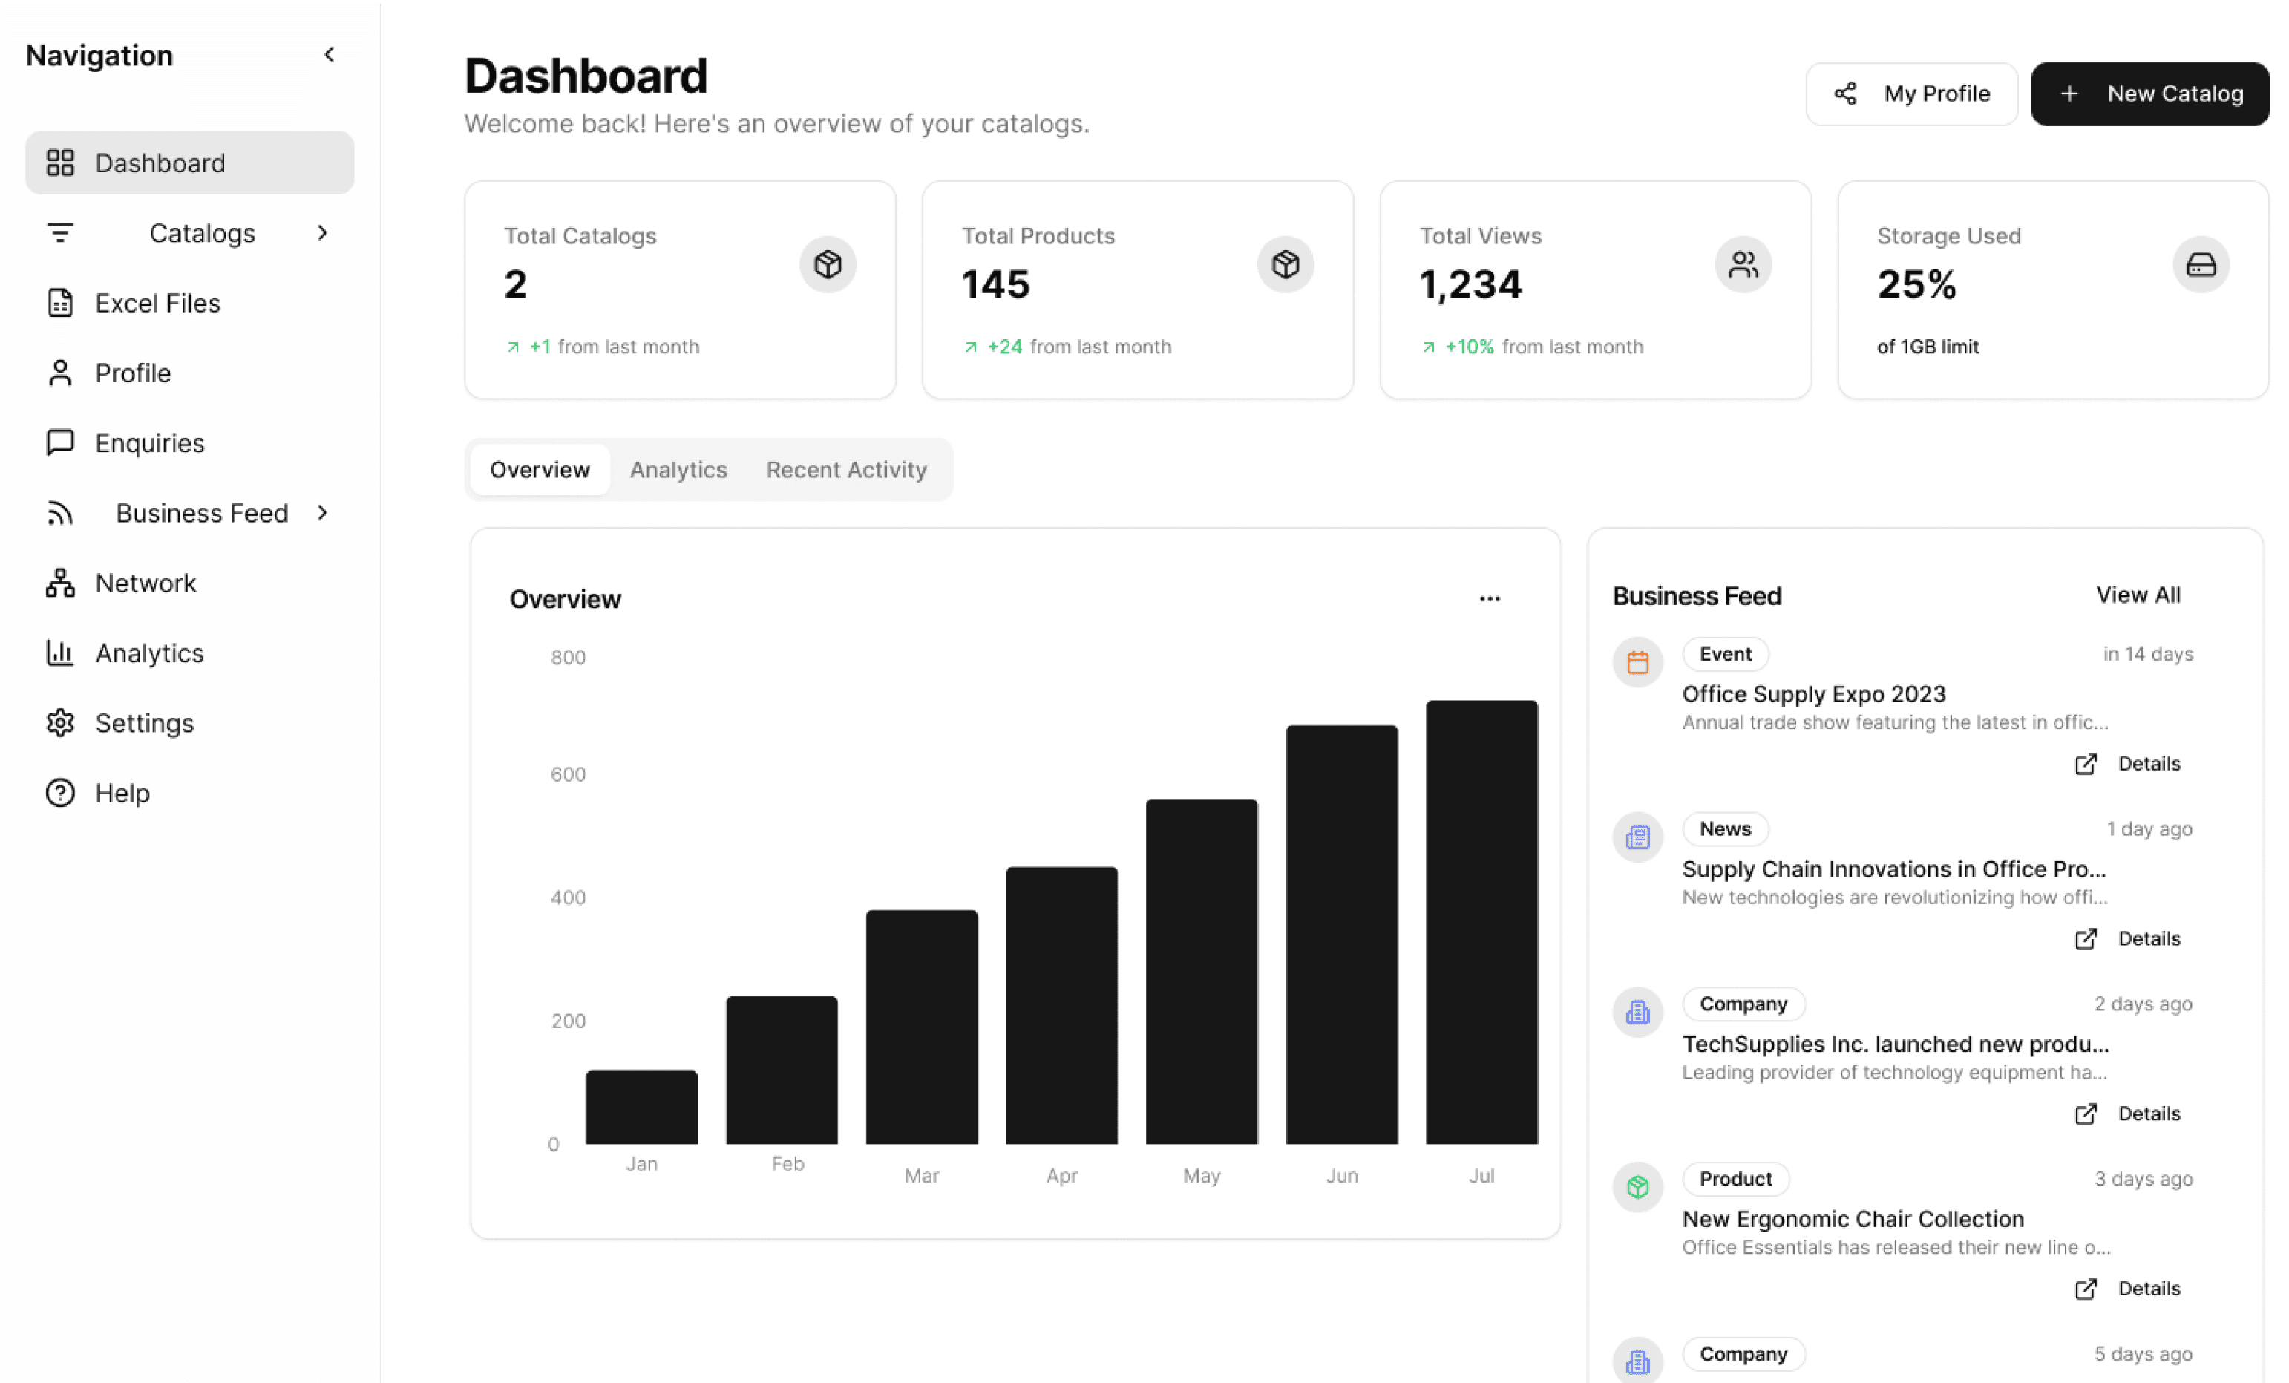The height and width of the screenshot is (1383, 2289).
Task: Click the Event calendar icon
Action: [1638, 661]
